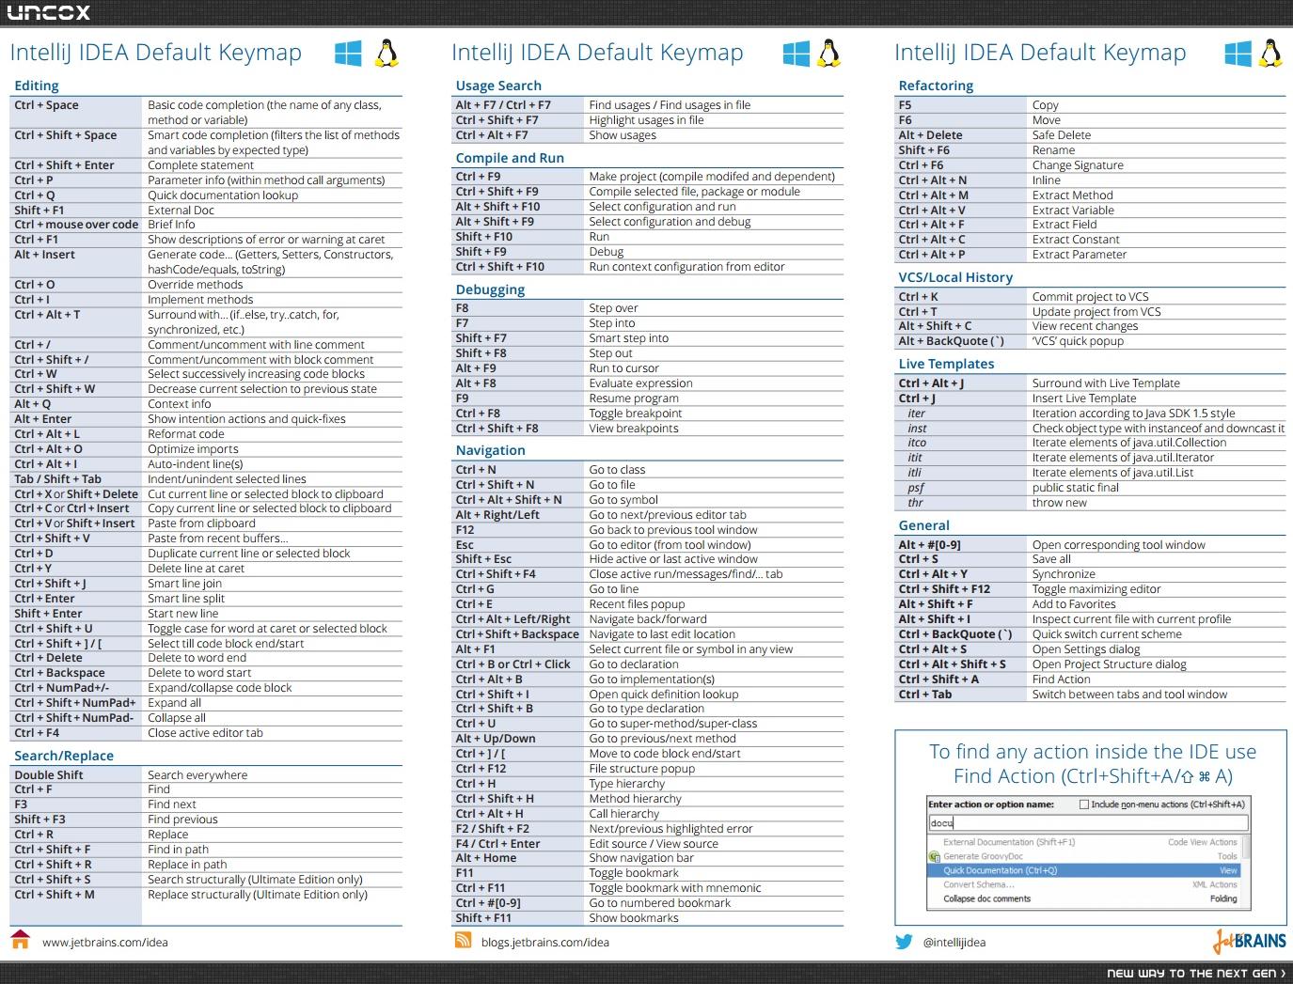Click the home icon beside www.jetbrains.com/idea
This screenshot has height=984, width=1293.
21,940
